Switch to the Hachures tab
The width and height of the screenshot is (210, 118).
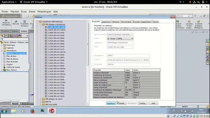(x=115, y=22)
